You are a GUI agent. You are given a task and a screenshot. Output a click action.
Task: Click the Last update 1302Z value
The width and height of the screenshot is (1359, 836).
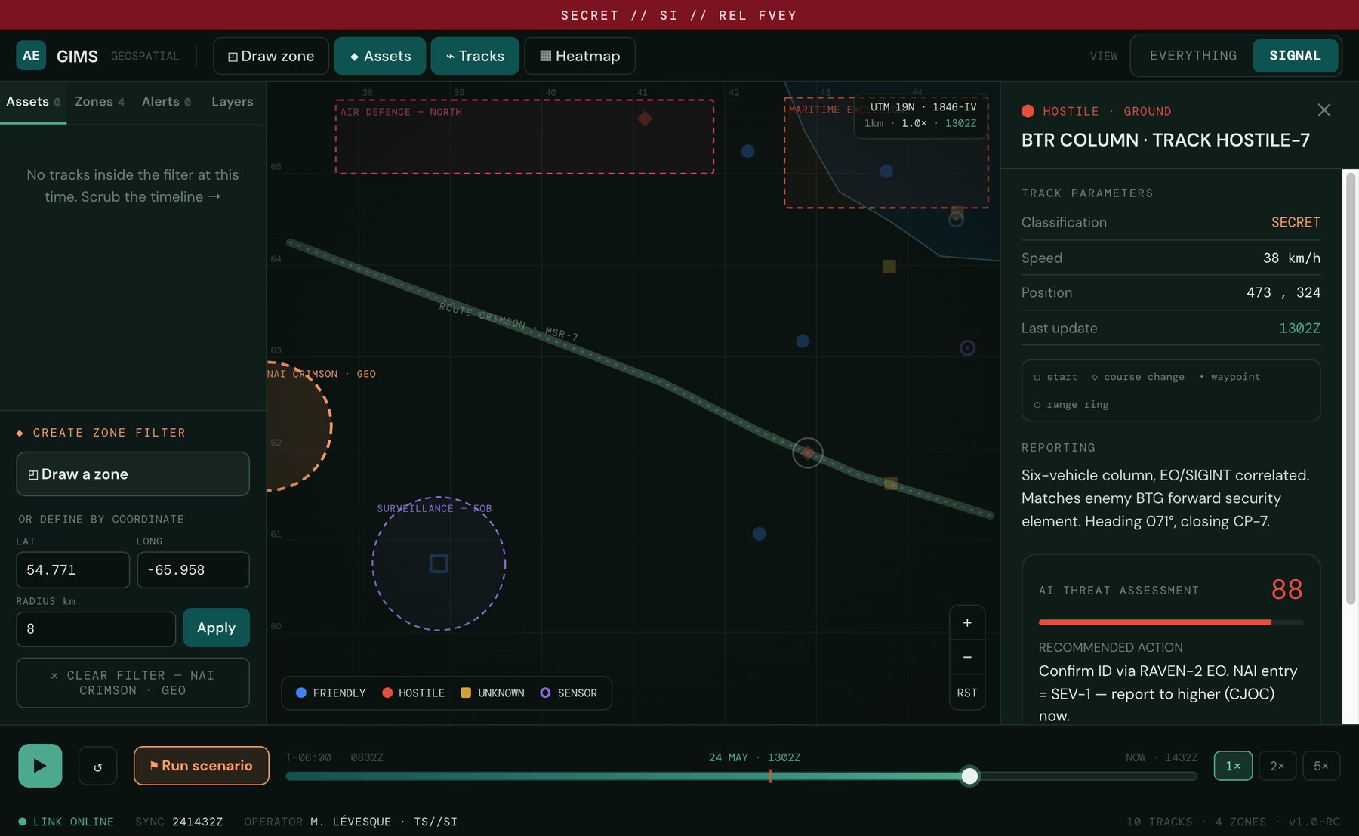pos(1299,328)
